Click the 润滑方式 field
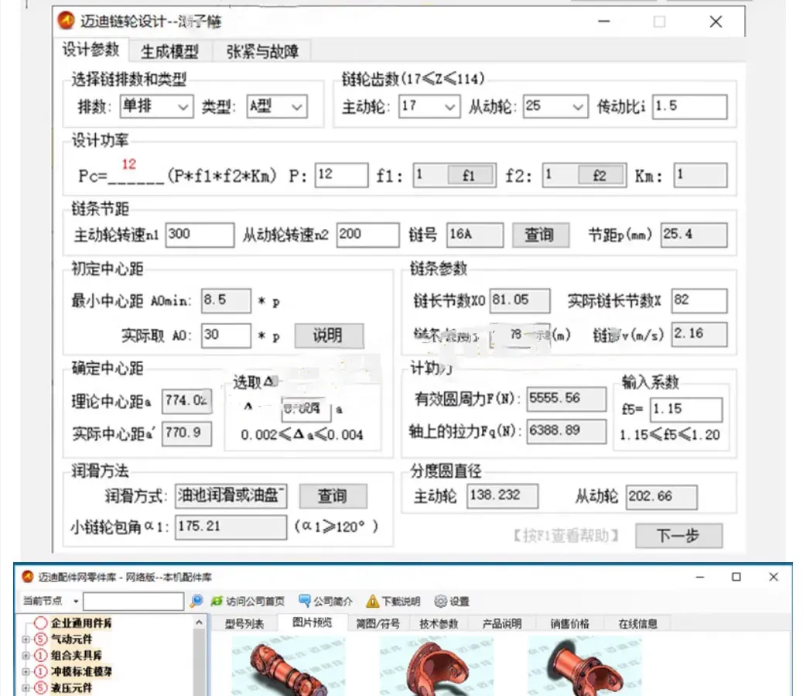Viewport: 803px width, 696px height. [231, 496]
